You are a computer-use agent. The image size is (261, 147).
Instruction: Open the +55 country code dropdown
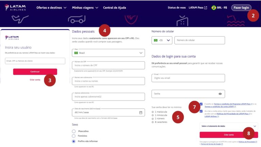162,40
